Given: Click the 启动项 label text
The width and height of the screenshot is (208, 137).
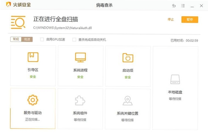Looking at the screenshot, I should tap(128, 70).
